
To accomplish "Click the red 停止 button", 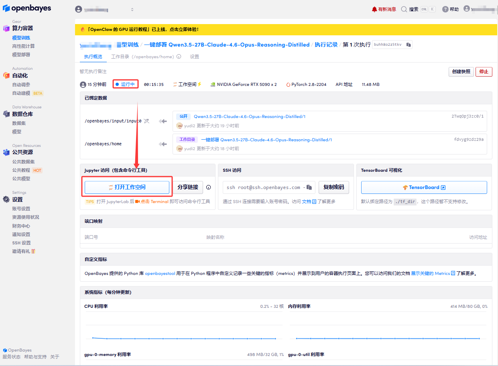I will pyautogui.click(x=484, y=71).
